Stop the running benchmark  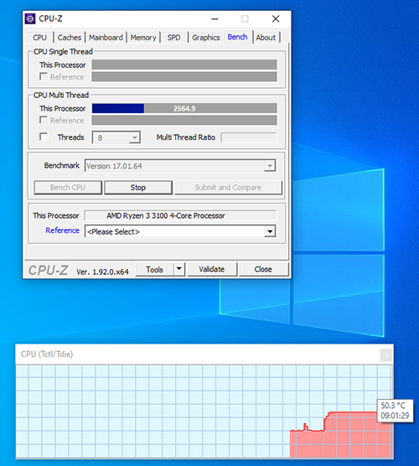(x=138, y=188)
